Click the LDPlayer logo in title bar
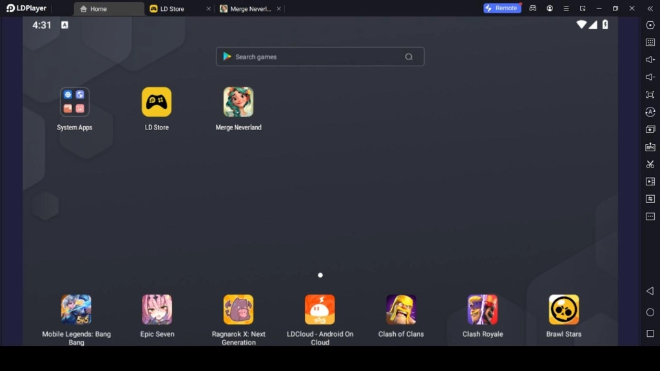 pyautogui.click(x=26, y=8)
